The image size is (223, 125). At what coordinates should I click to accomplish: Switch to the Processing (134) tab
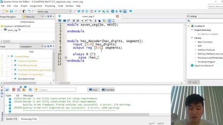click(29, 119)
